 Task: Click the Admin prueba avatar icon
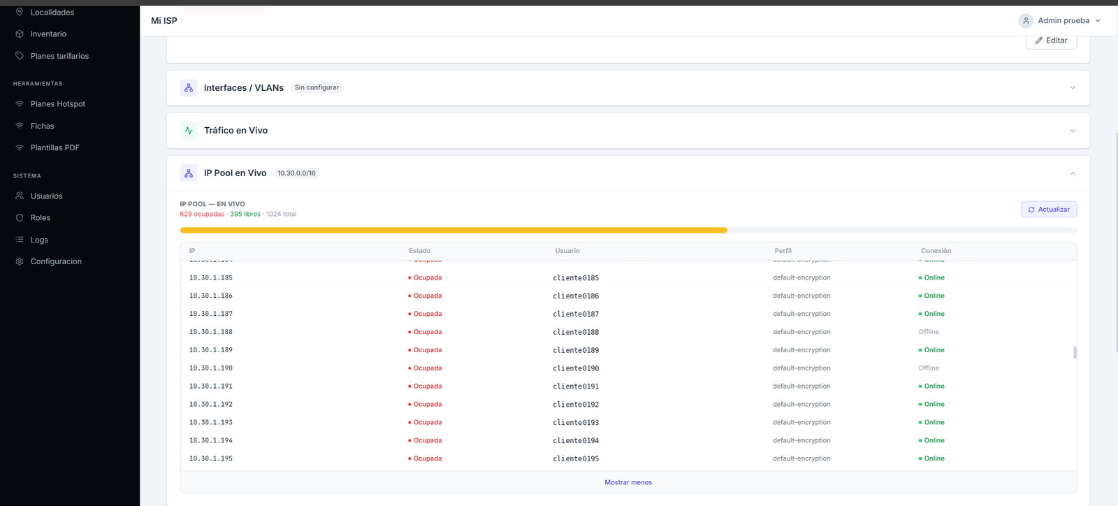(1026, 21)
